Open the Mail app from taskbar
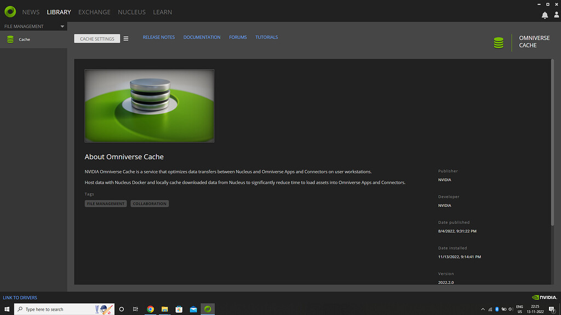Screen dimensions: 561x315 (193, 310)
